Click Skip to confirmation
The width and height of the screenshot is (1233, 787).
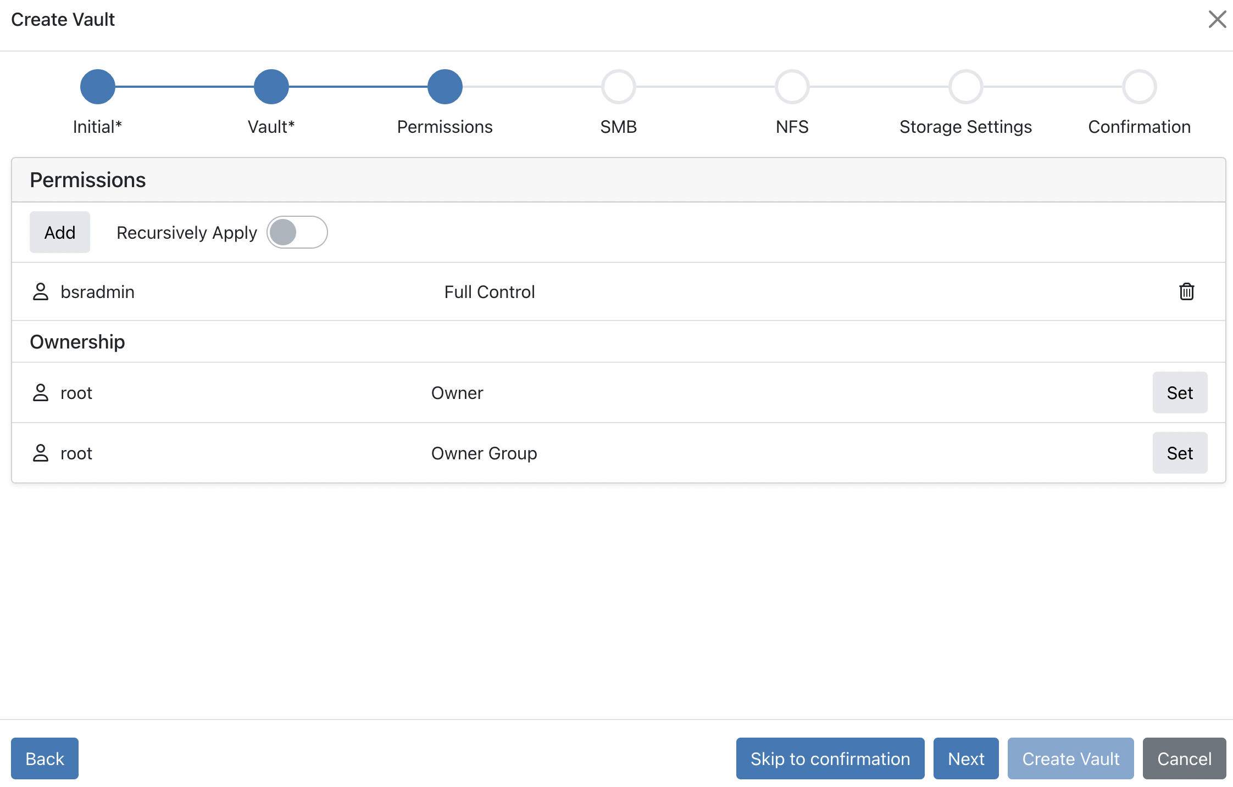[830, 758]
